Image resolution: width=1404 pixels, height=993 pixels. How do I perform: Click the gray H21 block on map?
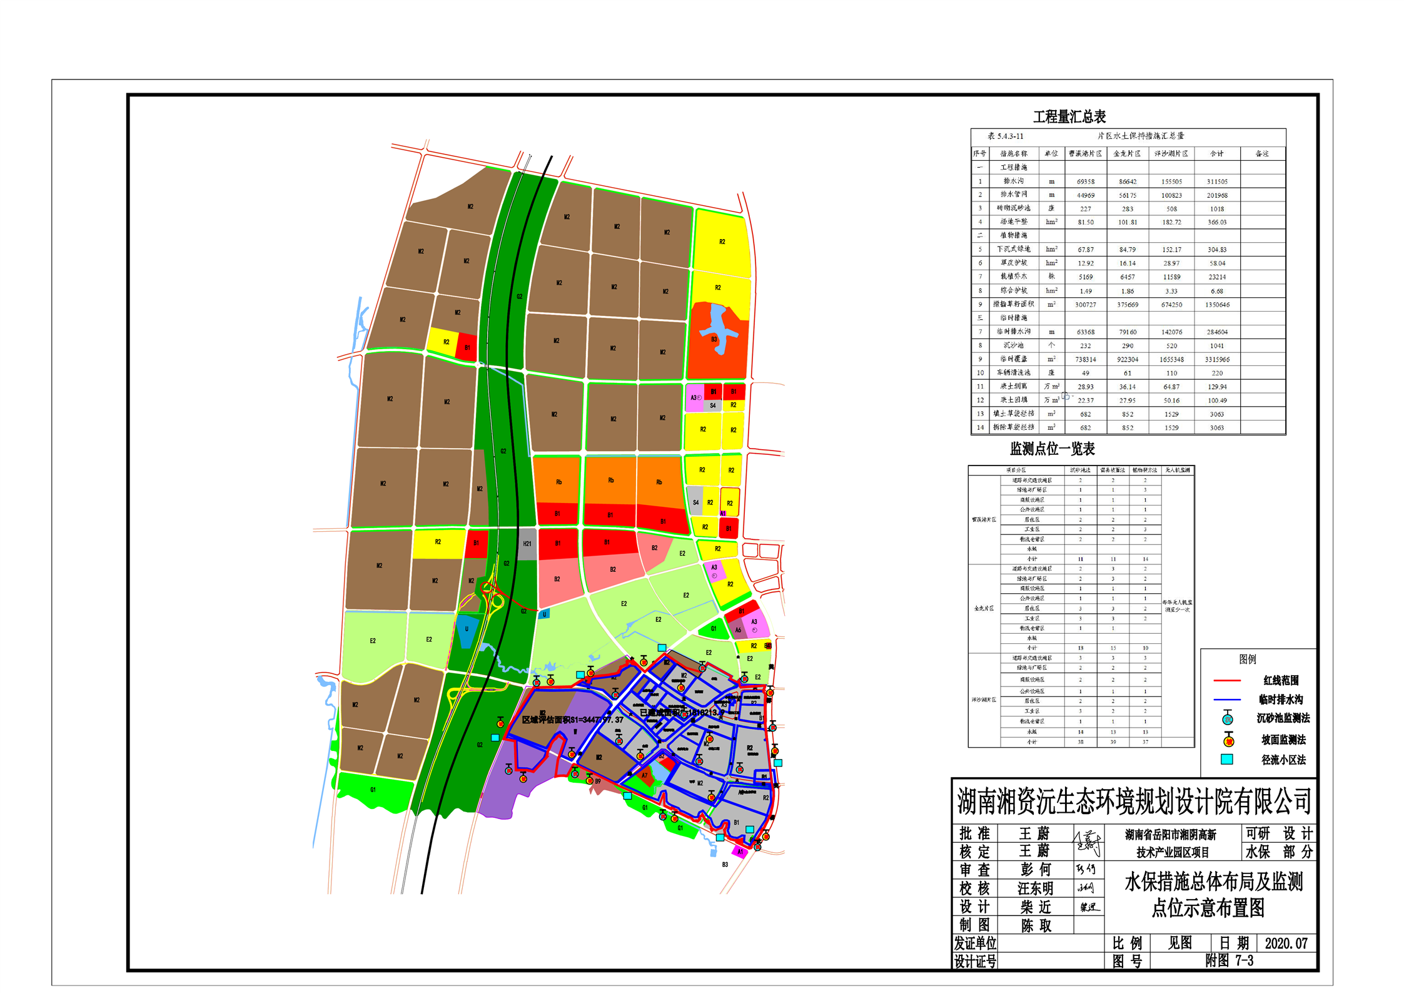coord(527,544)
